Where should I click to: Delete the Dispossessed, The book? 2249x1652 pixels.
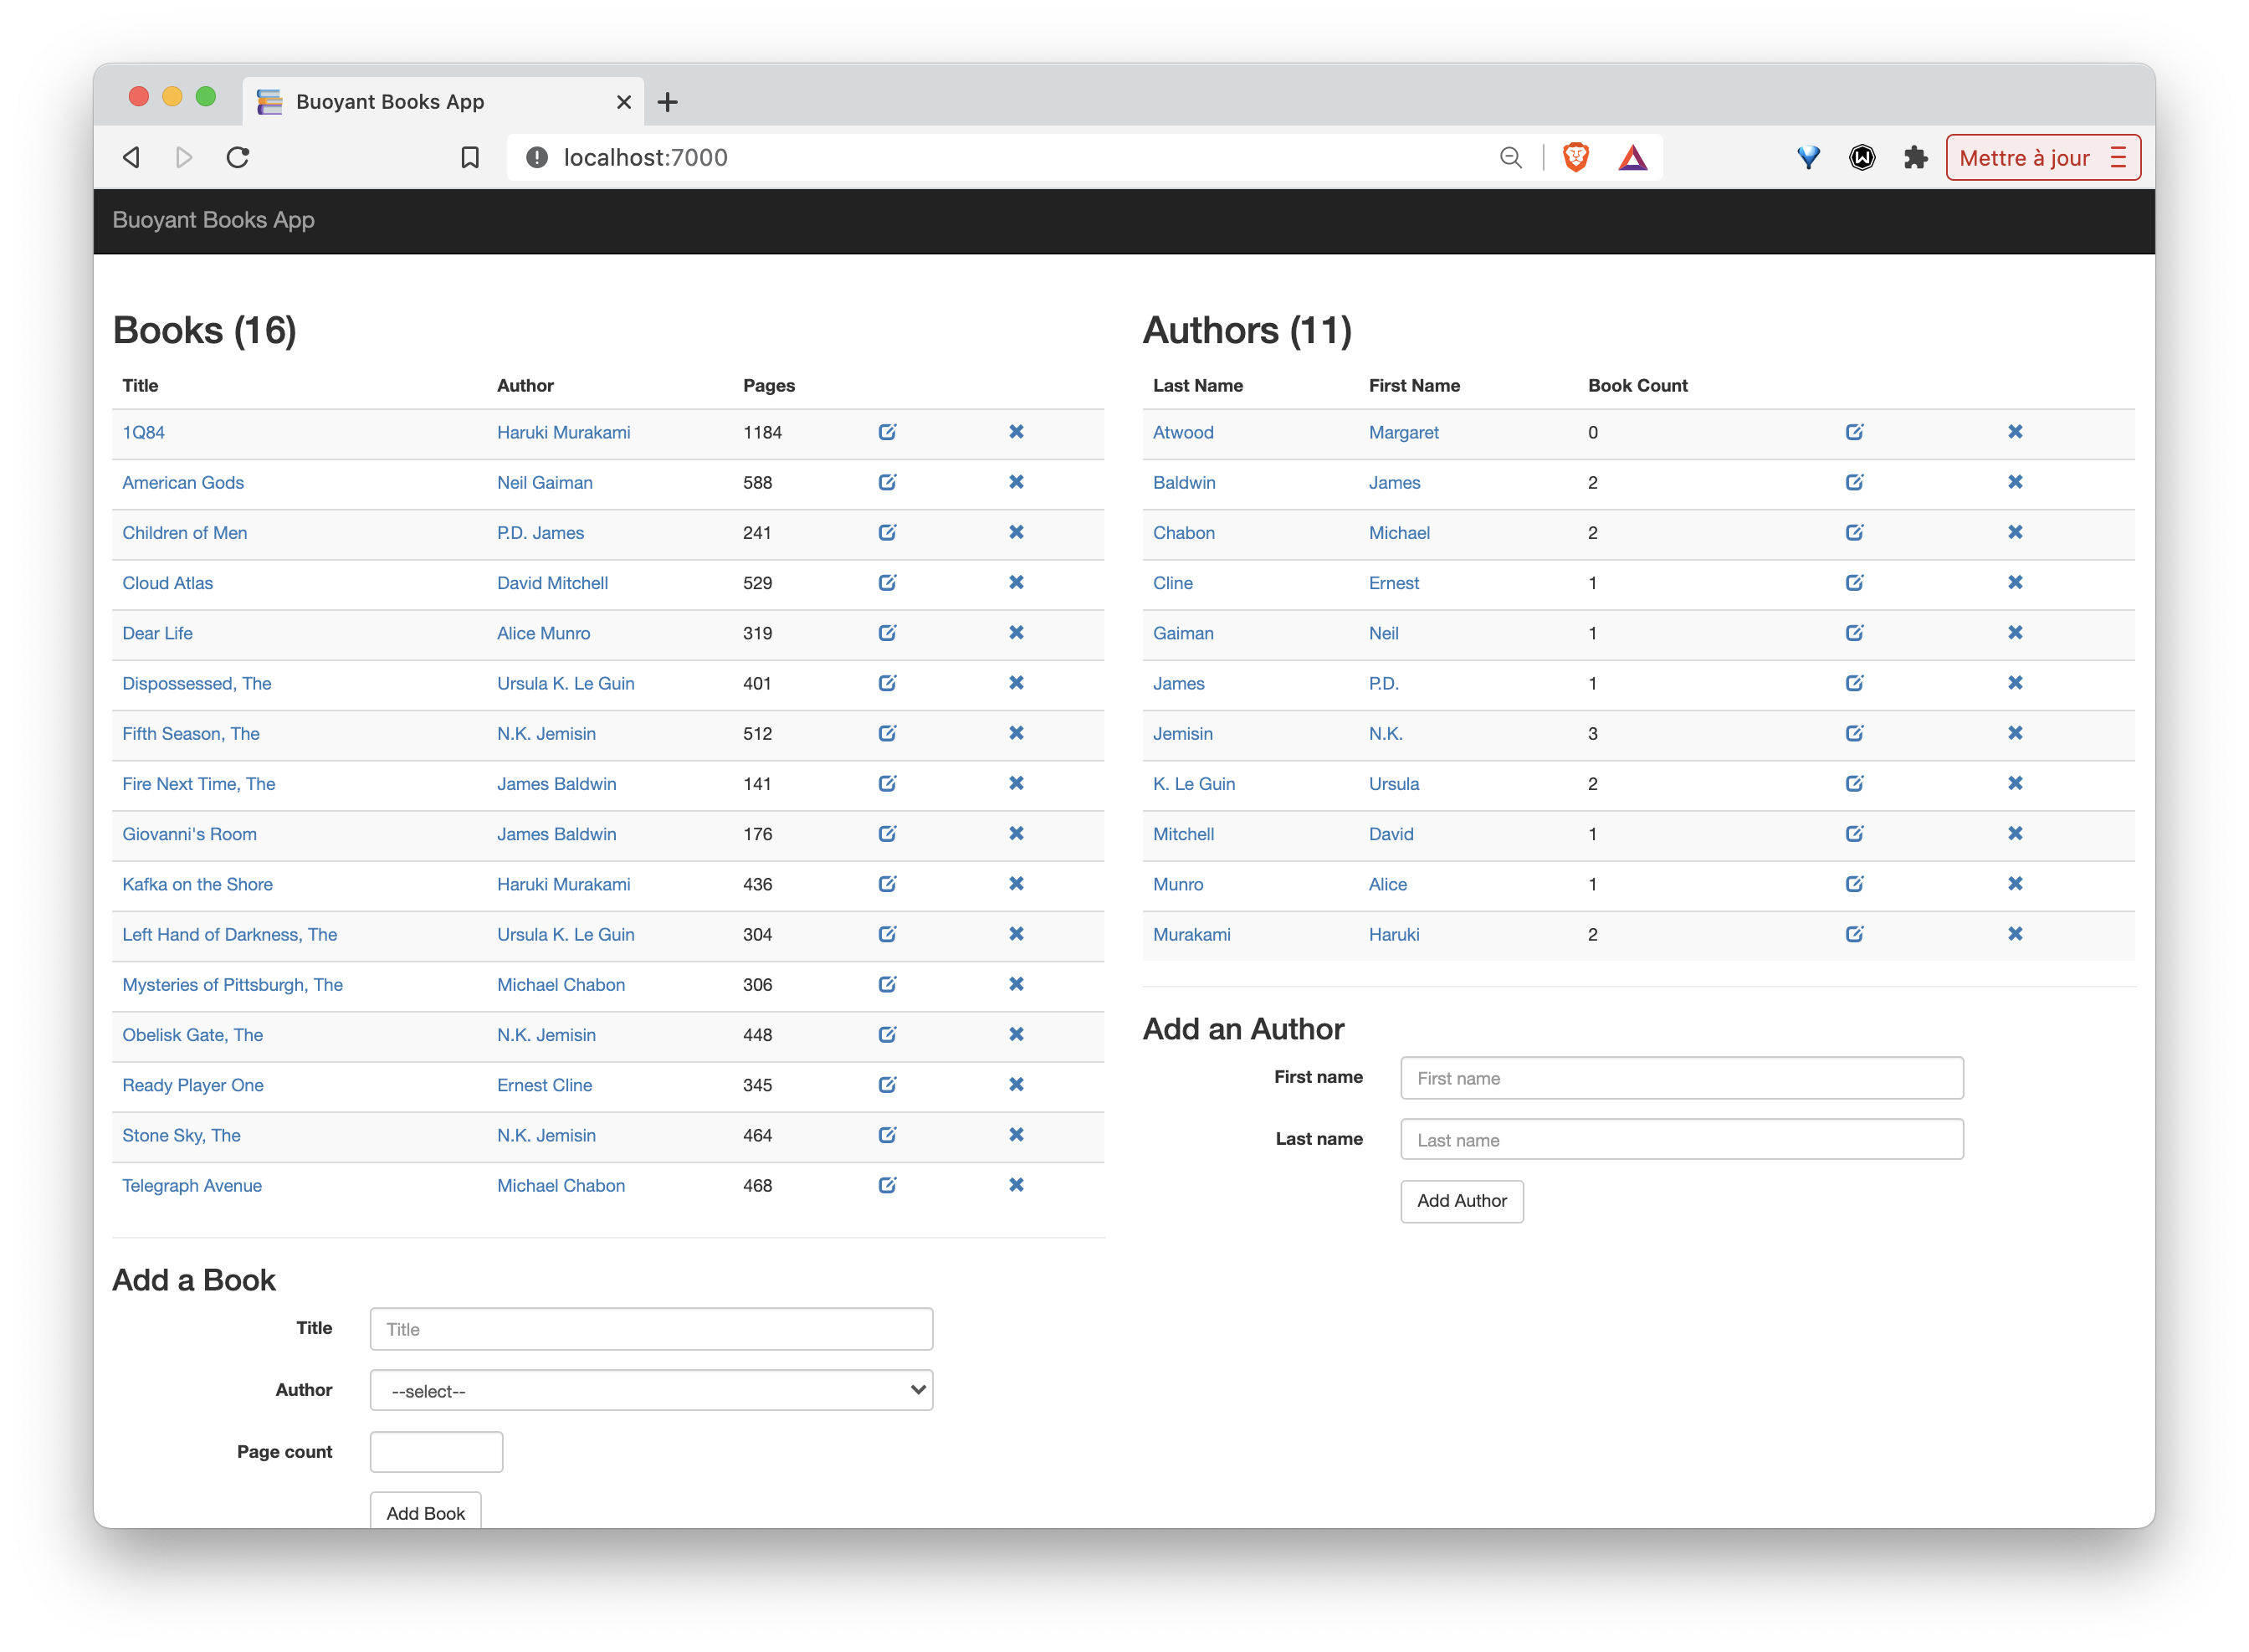pos(1016,683)
